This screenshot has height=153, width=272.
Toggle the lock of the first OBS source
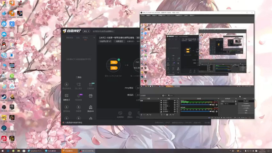click(x=177, y=101)
